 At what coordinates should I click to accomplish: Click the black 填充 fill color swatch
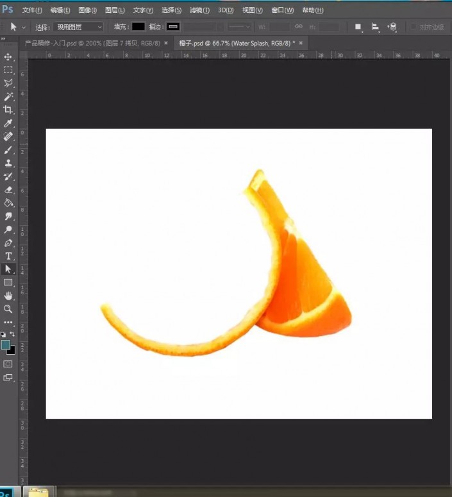(138, 27)
